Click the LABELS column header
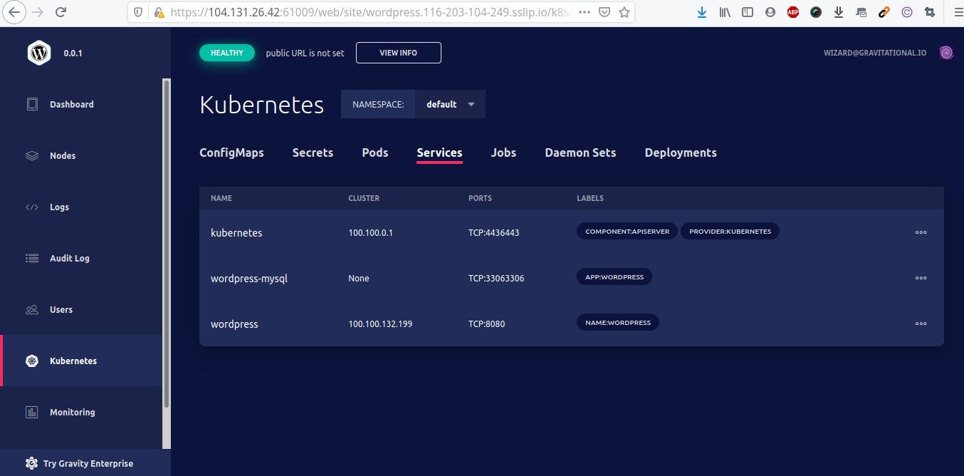The width and height of the screenshot is (964, 476). (590, 198)
